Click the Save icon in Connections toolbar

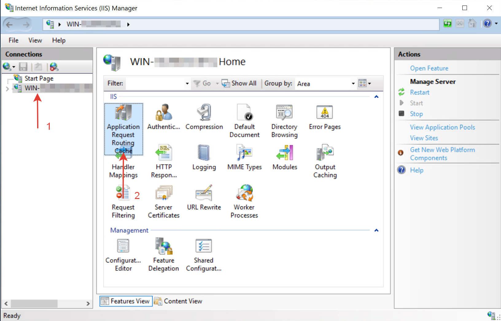23,67
